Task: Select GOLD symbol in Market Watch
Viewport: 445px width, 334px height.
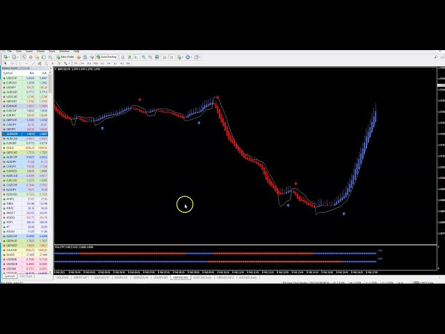Action: point(10,148)
